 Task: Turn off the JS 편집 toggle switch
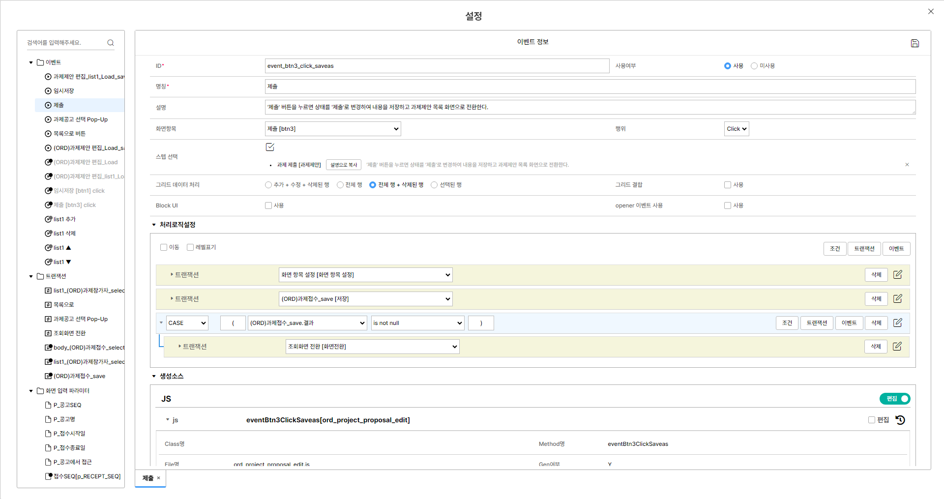tap(895, 399)
